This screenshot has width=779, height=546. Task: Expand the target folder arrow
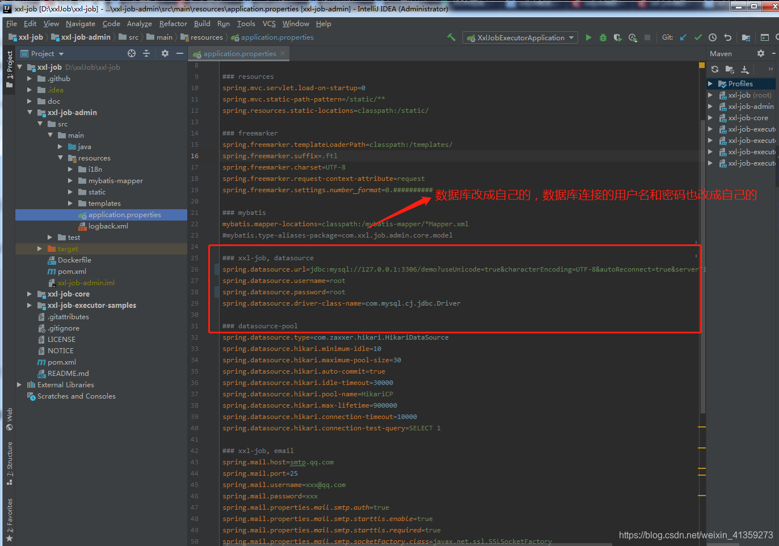click(x=40, y=248)
